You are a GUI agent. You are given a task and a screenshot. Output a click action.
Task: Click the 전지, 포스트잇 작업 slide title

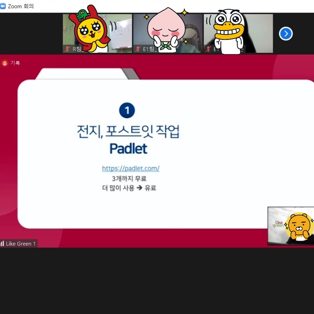click(128, 131)
